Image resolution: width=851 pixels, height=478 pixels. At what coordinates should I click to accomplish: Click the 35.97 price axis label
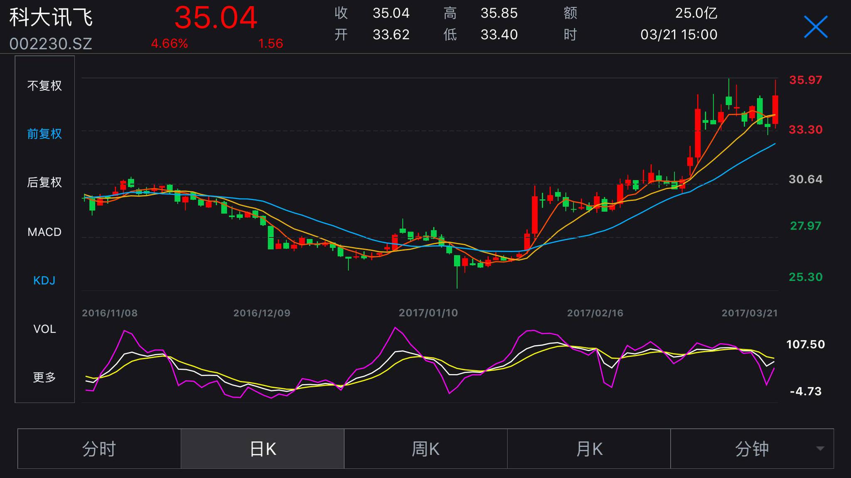805,80
